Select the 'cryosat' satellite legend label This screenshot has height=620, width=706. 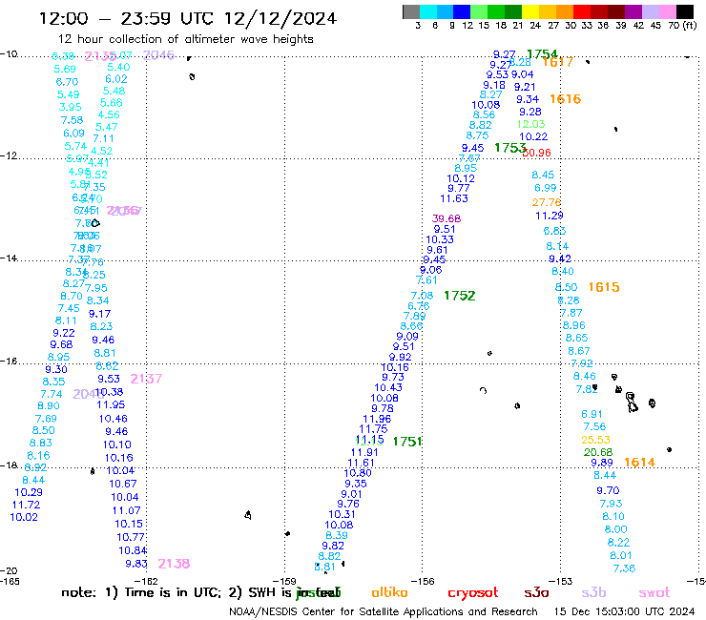click(x=473, y=593)
